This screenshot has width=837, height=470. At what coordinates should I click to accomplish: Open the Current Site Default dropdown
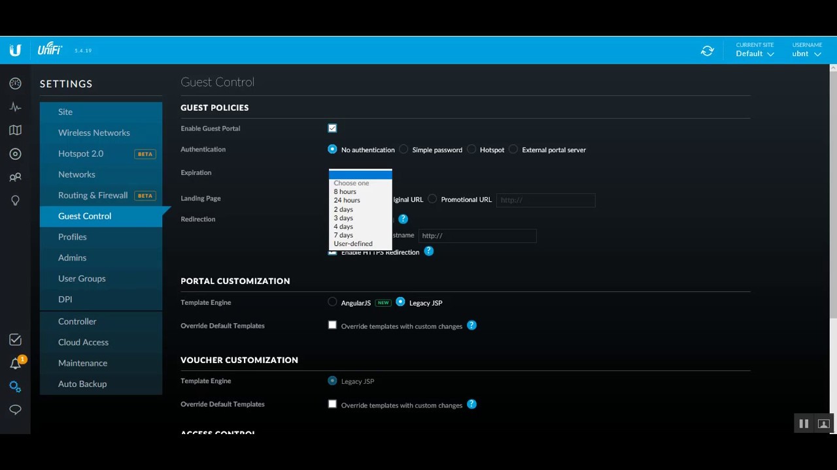[755, 50]
